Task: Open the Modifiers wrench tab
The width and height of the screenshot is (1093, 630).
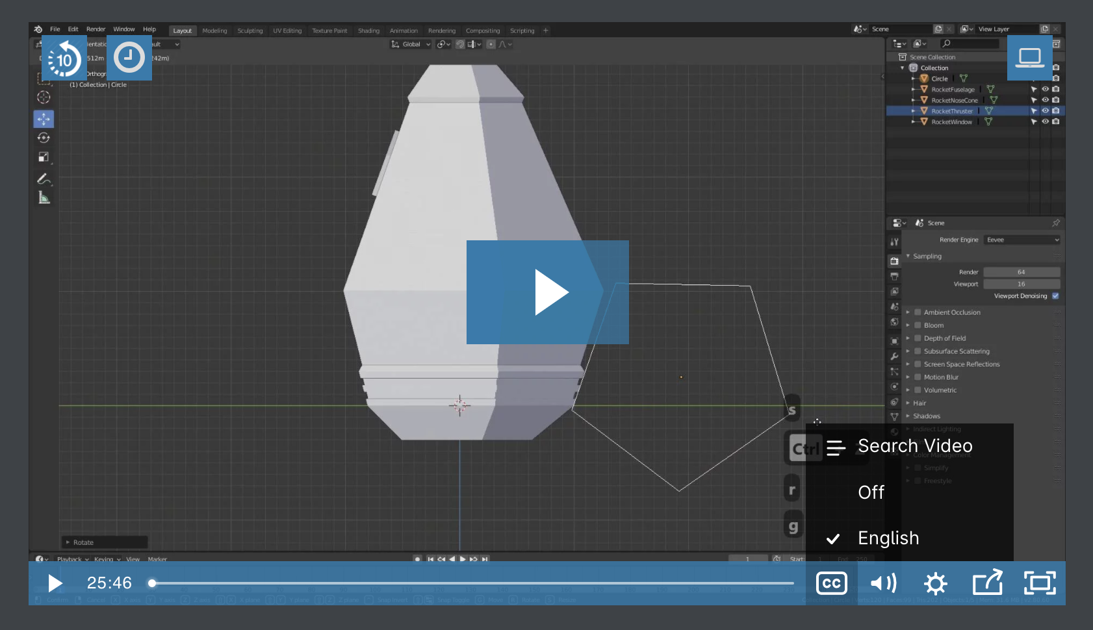Action: pos(895,356)
